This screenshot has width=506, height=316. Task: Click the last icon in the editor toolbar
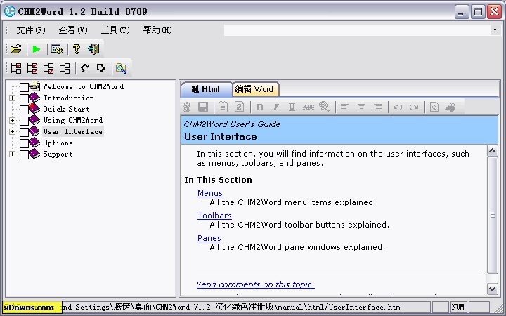pyautogui.click(x=450, y=107)
